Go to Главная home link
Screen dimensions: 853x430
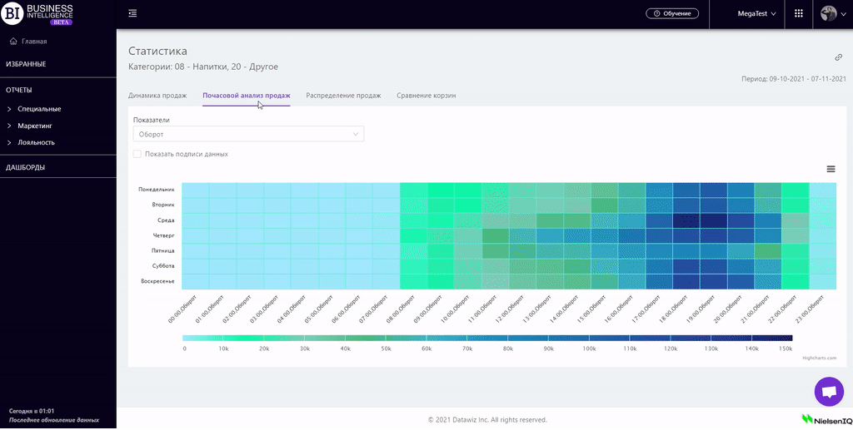[x=33, y=41]
